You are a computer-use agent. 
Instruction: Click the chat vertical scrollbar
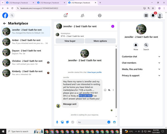[116, 78]
